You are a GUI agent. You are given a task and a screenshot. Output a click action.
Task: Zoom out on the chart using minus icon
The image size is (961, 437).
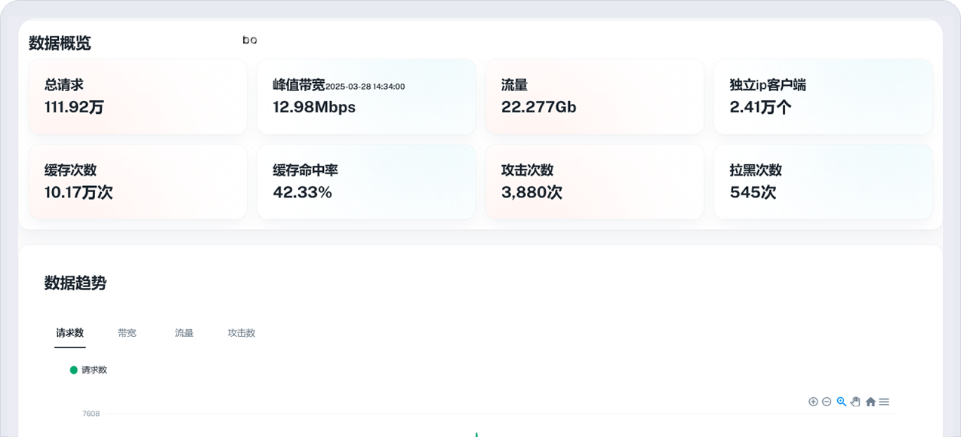pyautogui.click(x=827, y=402)
